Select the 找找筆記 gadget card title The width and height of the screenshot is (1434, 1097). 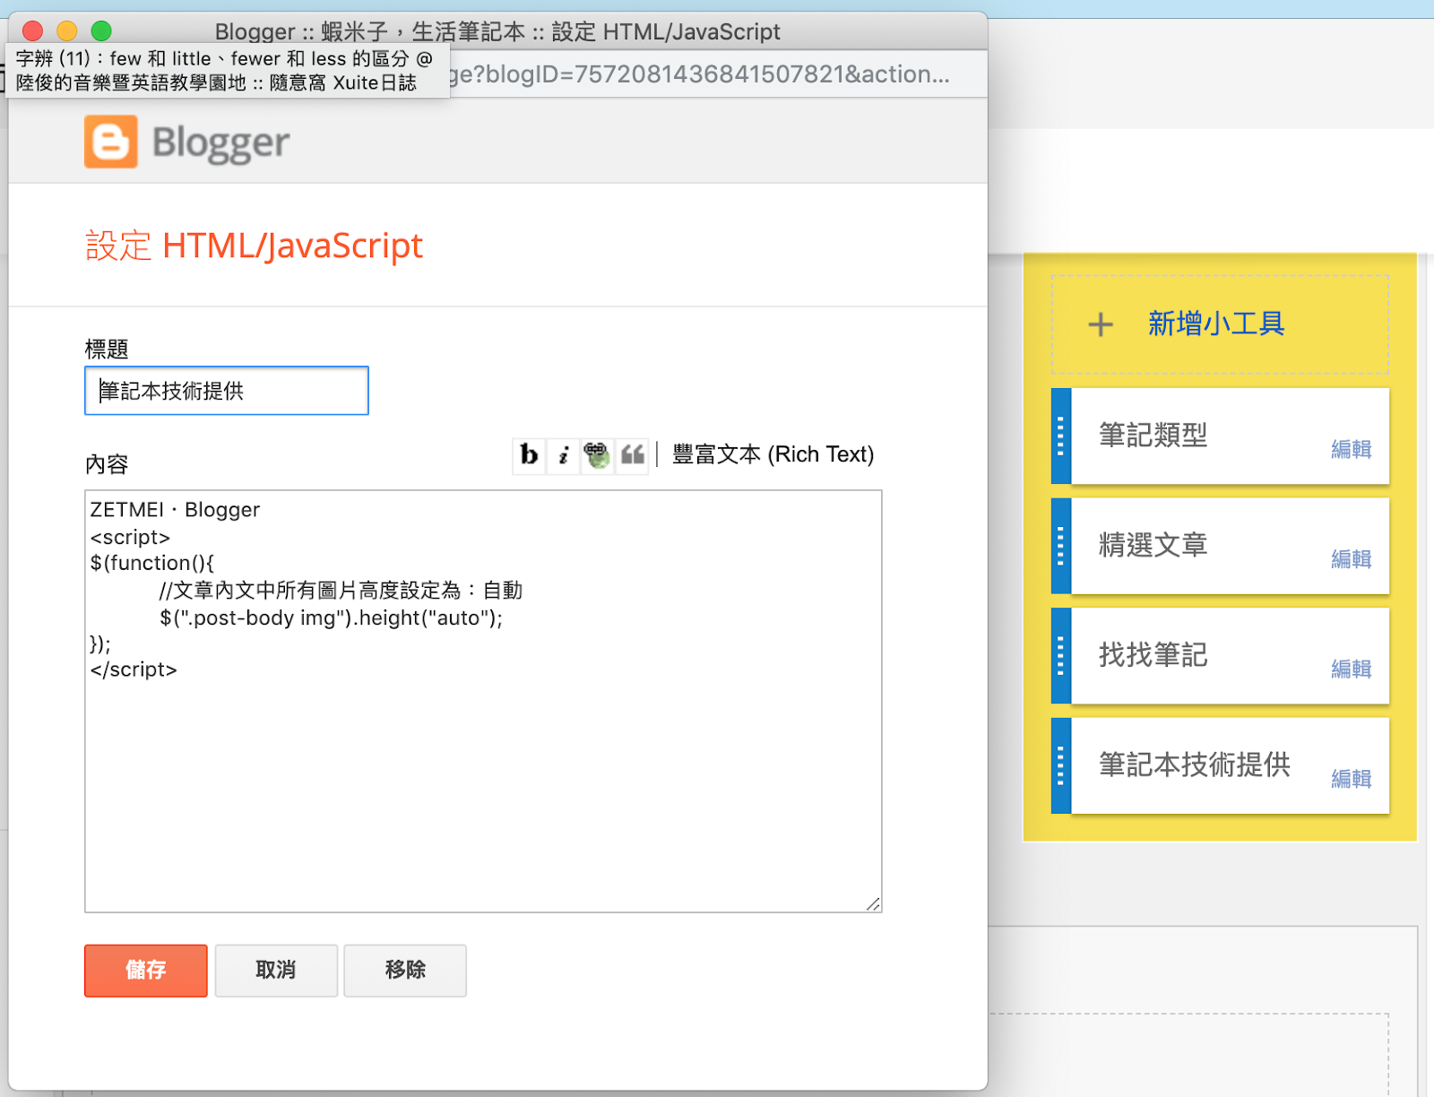pyautogui.click(x=1153, y=655)
